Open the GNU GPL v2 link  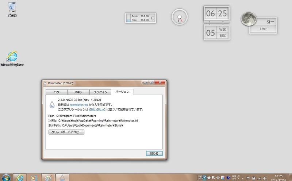(x=97, y=109)
